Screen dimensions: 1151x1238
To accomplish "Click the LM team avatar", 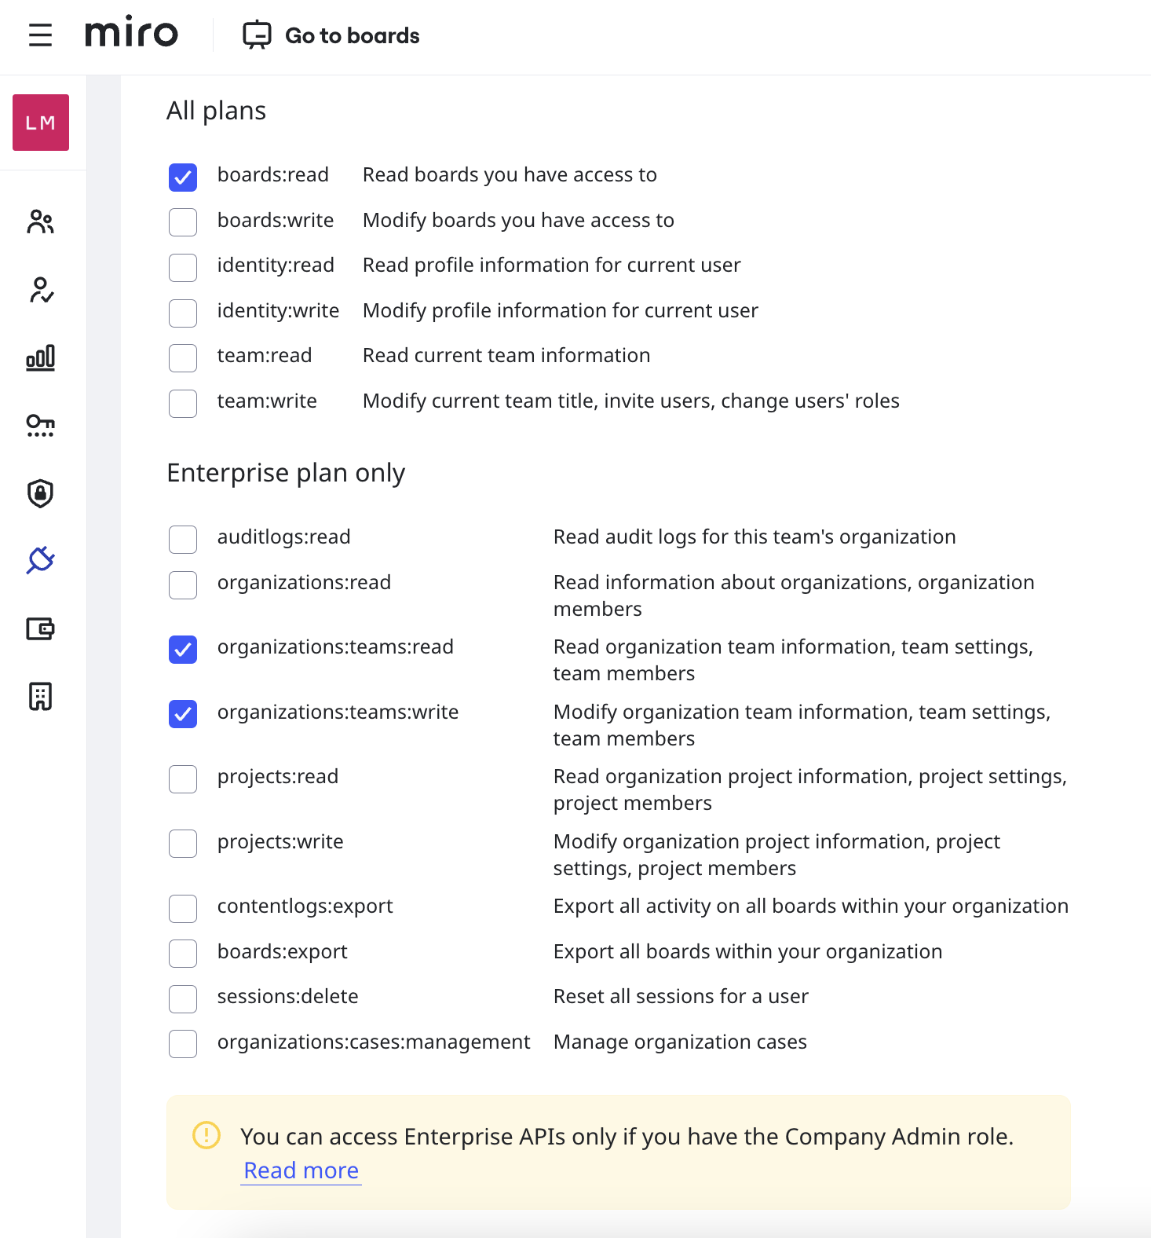I will [41, 123].
